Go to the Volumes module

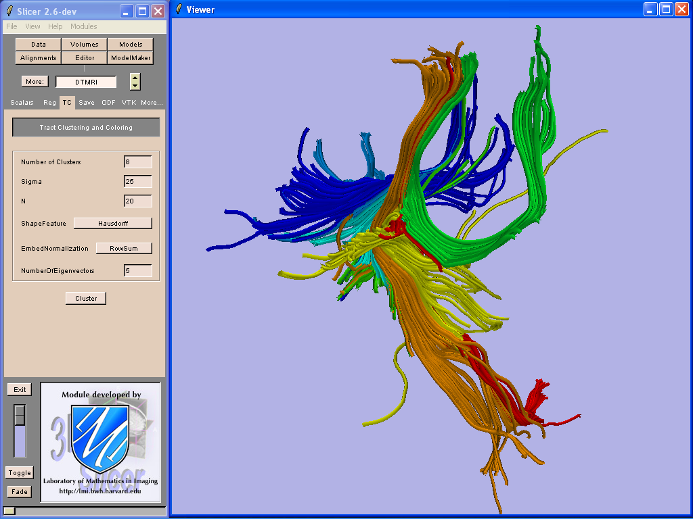[x=85, y=45]
